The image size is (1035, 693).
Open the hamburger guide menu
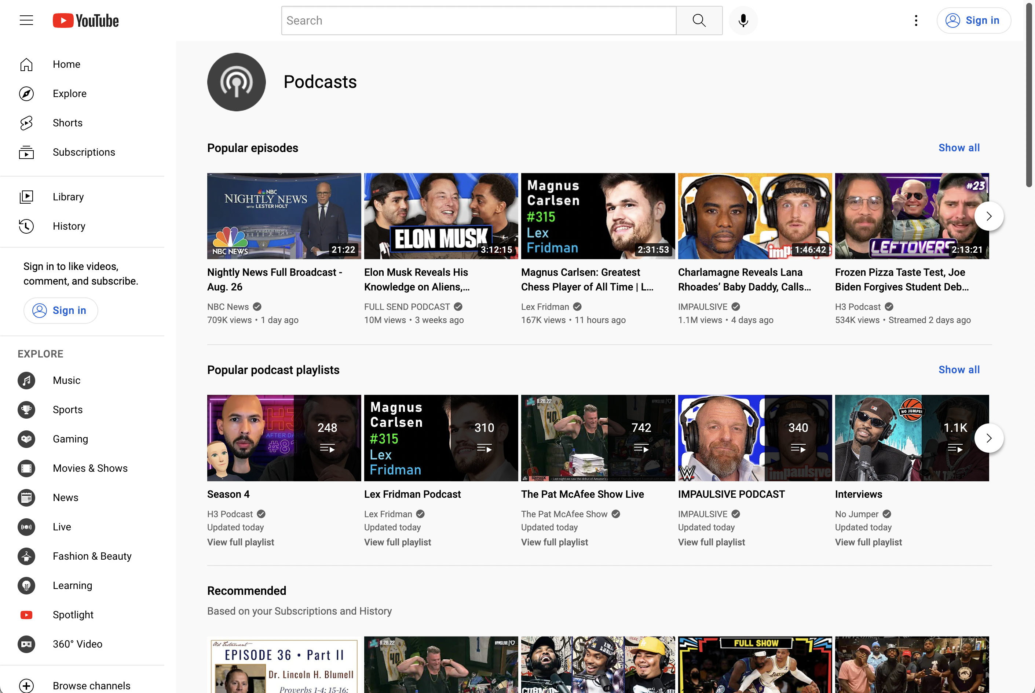click(26, 21)
